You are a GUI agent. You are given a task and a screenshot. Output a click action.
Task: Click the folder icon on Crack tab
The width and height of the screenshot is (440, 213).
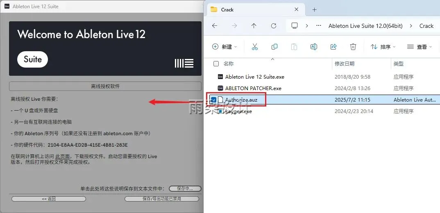click(214, 9)
